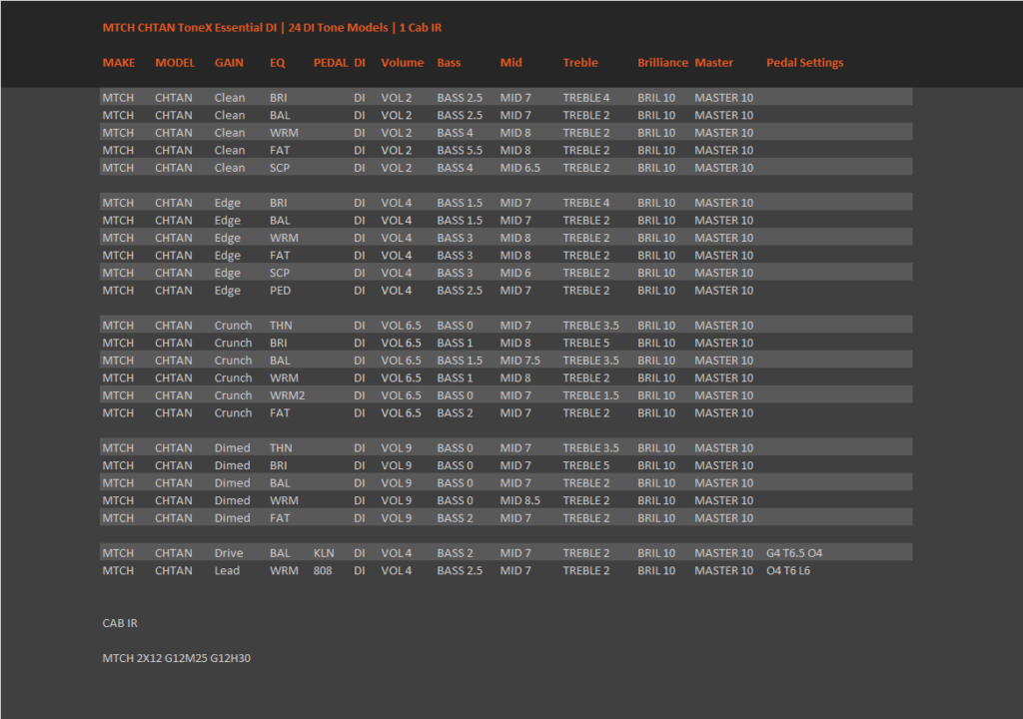Select BASS 2.5 in Edge PED row
The image size is (1023, 719).
click(x=460, y=292)
